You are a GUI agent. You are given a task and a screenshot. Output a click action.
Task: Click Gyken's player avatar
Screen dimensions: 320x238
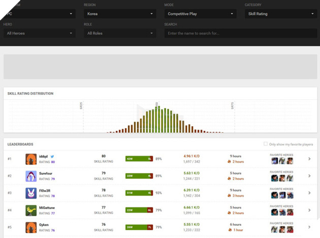point(31,227)
